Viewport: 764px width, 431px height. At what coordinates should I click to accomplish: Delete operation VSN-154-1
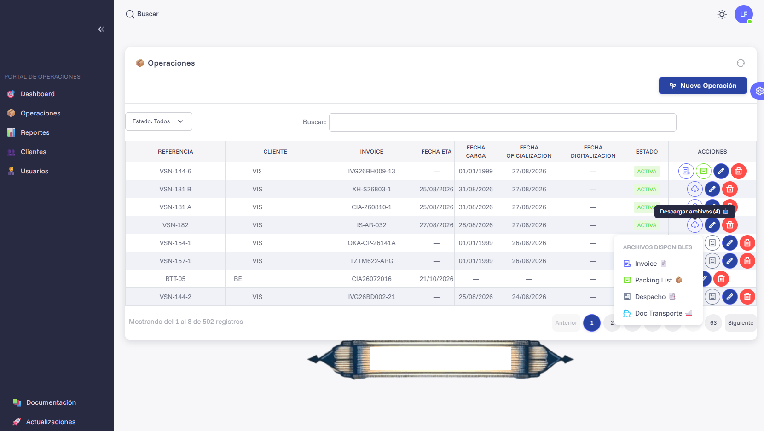747,243
